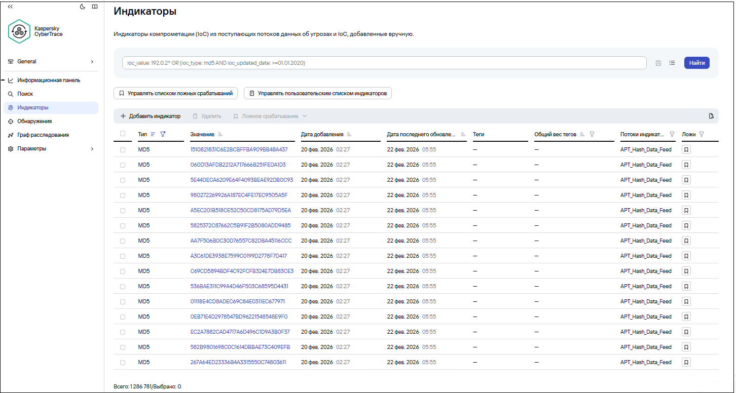Expand the Параметры sidebar section
This screenshot has width=736, height=393.
pos(51,148)
